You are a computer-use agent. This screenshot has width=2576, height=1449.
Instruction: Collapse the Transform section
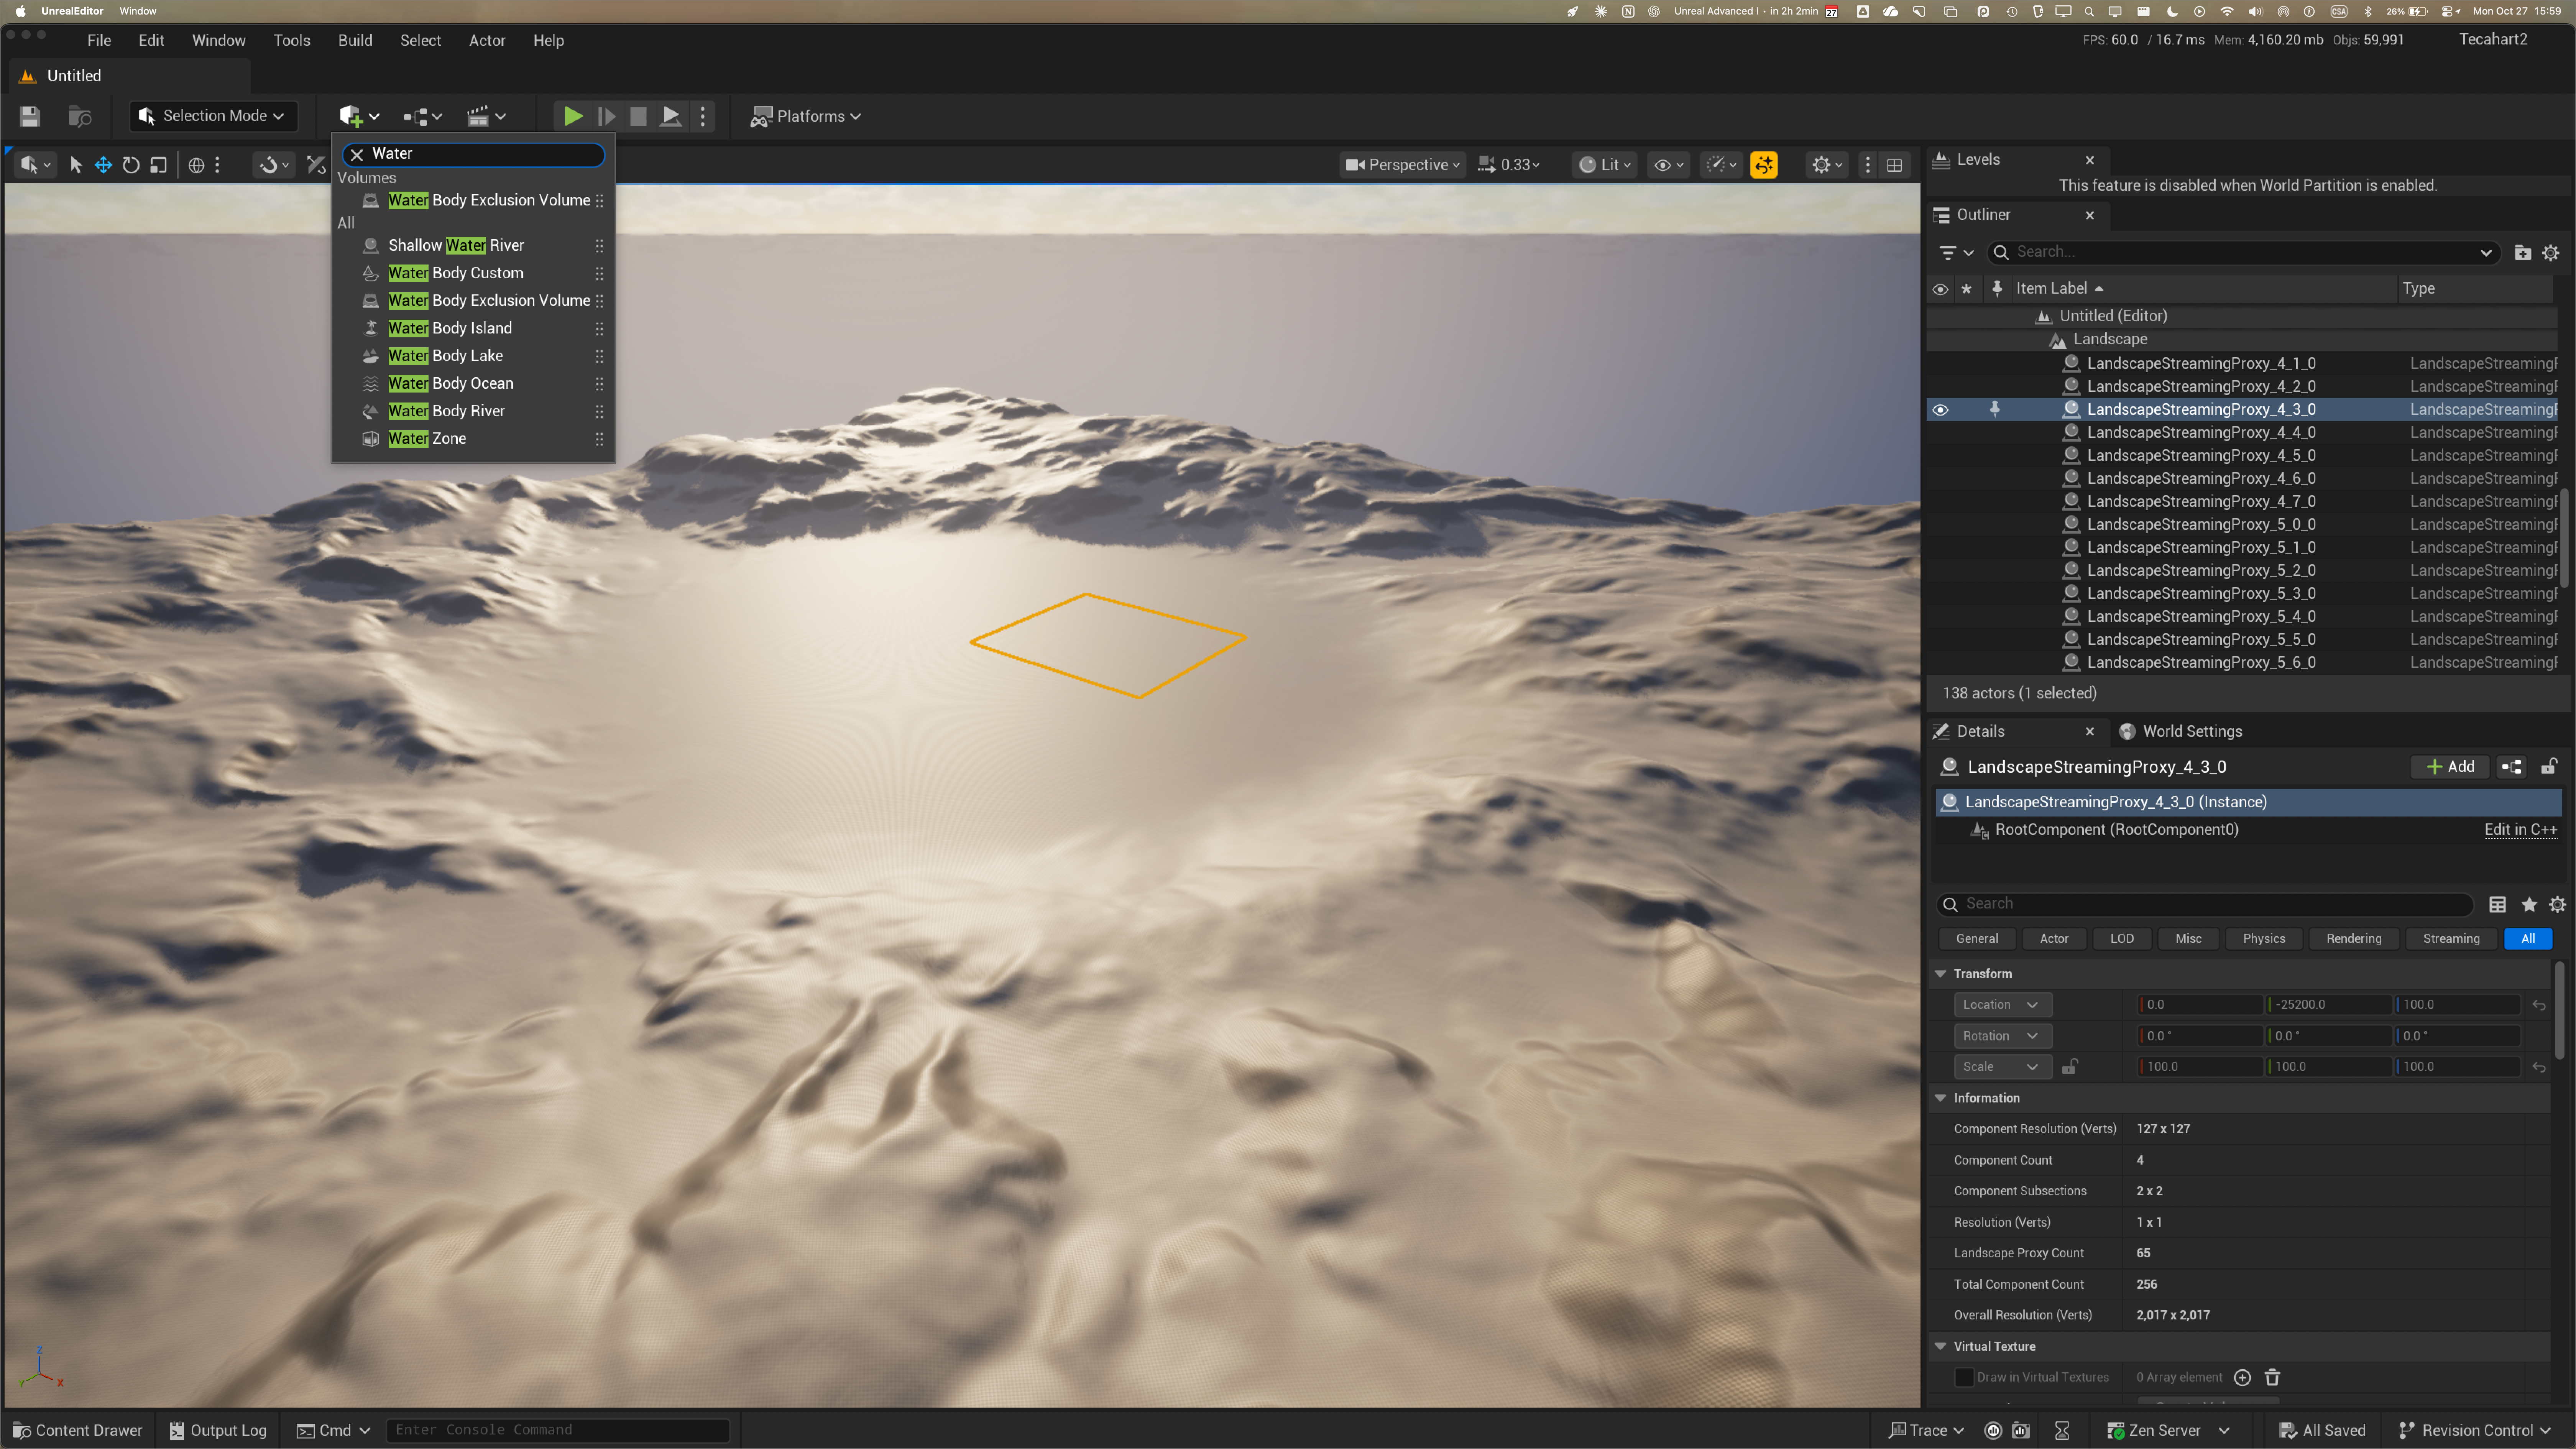(x=1940, y=974)
